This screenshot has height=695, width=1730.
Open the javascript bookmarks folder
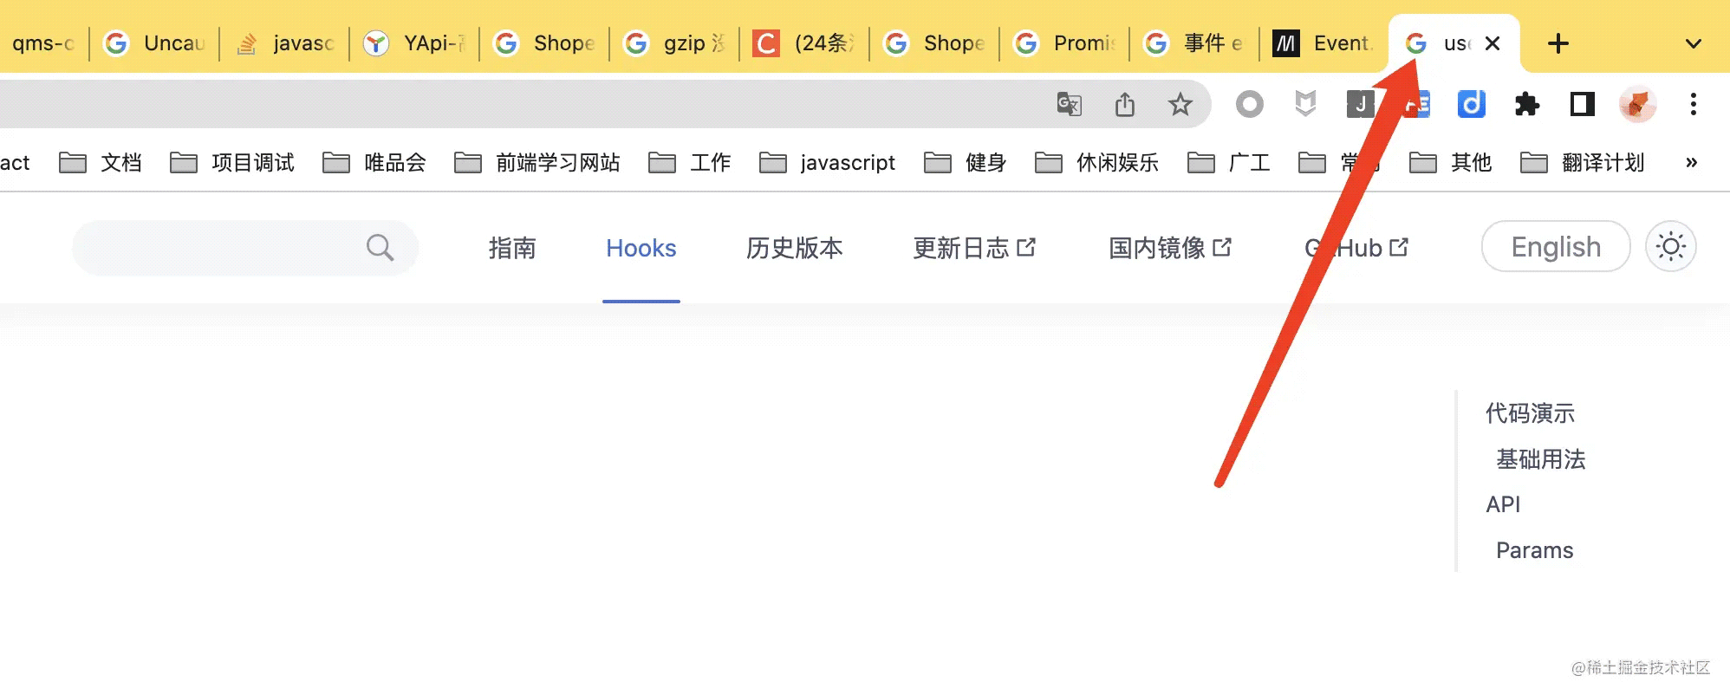pos(828,163)
